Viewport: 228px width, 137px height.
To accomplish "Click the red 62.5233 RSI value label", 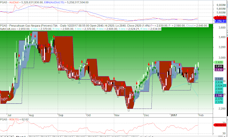I will (220, 125).
